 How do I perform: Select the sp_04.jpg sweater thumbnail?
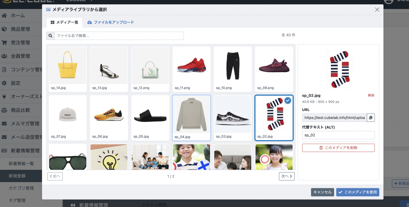point(191,118)
